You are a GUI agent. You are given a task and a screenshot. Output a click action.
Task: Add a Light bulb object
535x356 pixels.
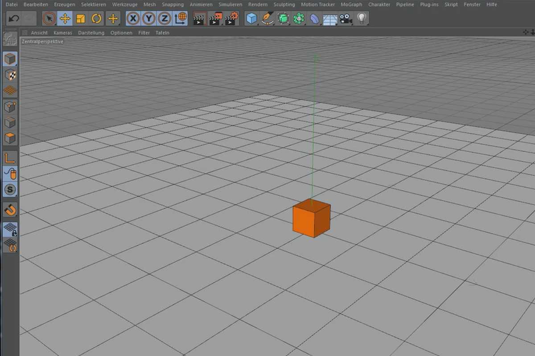pos(362,19)
